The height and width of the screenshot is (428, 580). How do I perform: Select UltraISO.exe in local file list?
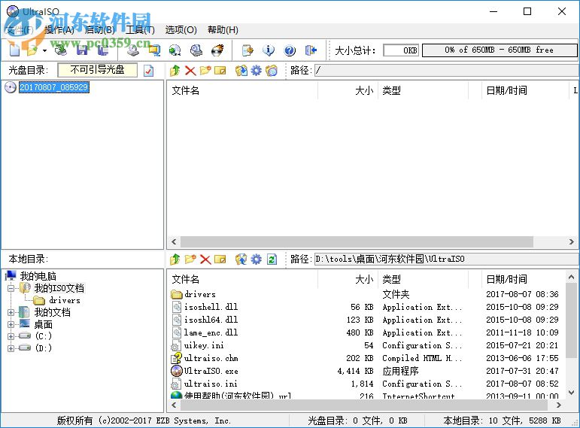[366, 371]
